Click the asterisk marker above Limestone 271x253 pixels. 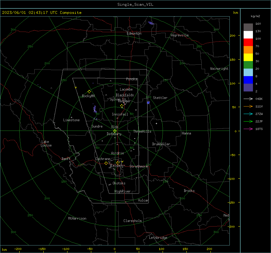coord(72,118)
